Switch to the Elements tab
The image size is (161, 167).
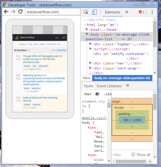[x=112, y=12]
